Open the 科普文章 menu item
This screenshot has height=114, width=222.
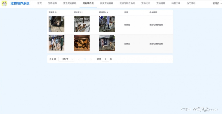coord(176,3)
